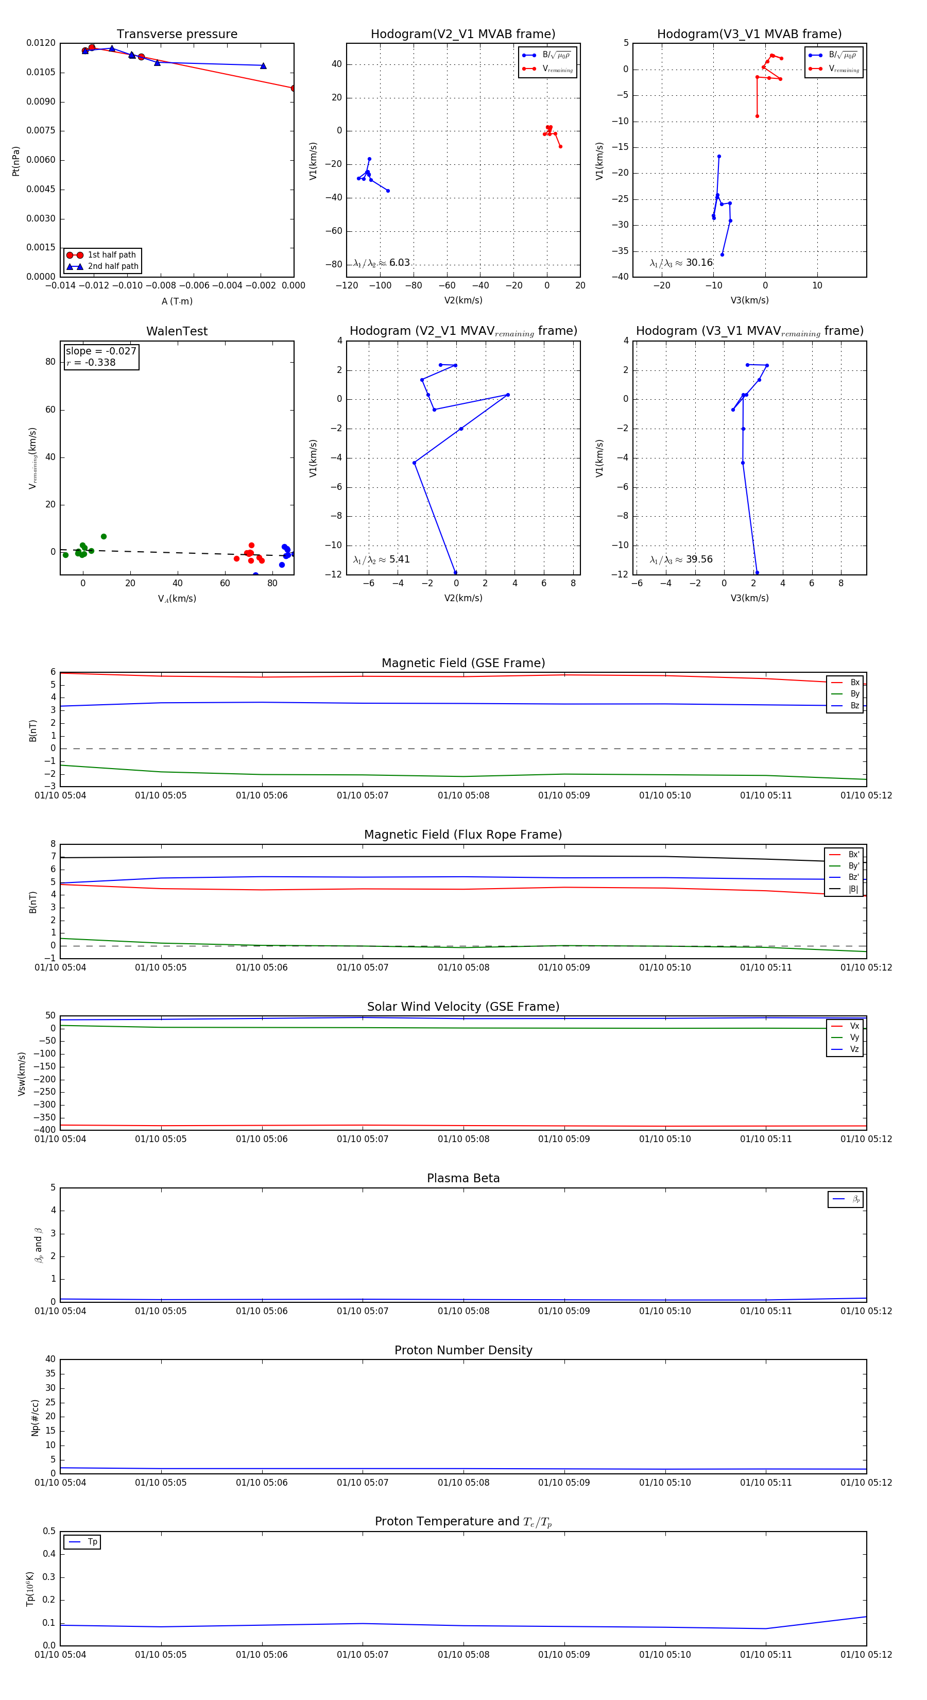Image resolution: width=927 pixels, height=1700 pixels.
Task: Click the '01/10 05:08' tick under Proton Temperature
Action: tap(463, 1655)
